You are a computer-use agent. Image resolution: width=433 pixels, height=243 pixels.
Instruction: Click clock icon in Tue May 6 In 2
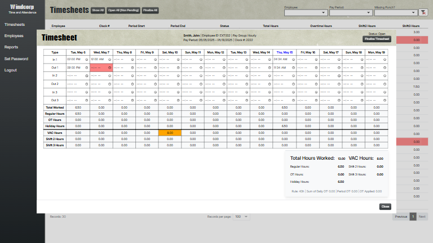coord(86,75)
